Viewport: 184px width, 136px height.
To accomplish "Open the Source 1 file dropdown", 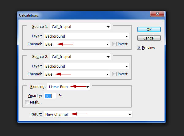I will [80, 27].
